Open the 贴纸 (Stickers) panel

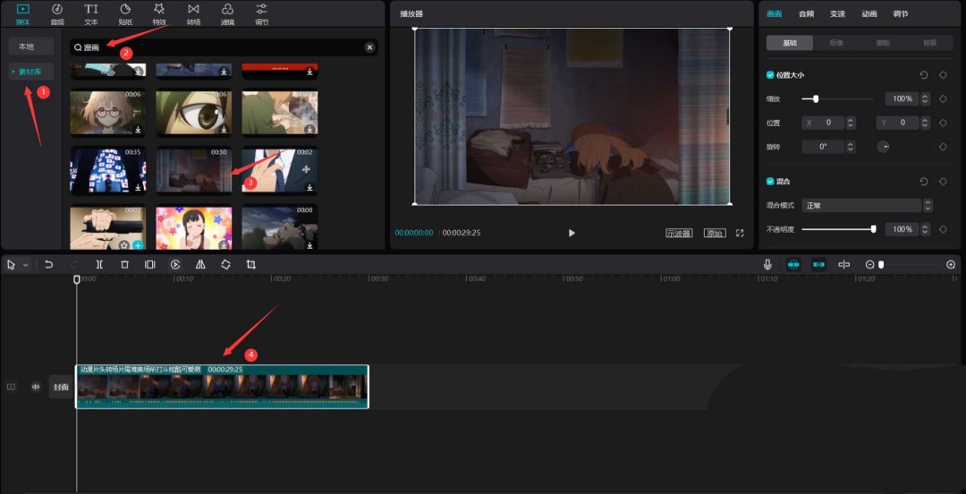(x=125, y=13)
